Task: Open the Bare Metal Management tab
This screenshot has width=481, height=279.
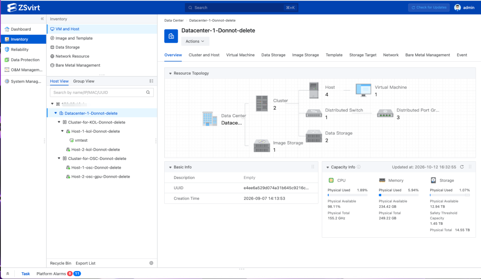Action: [428, 55]
